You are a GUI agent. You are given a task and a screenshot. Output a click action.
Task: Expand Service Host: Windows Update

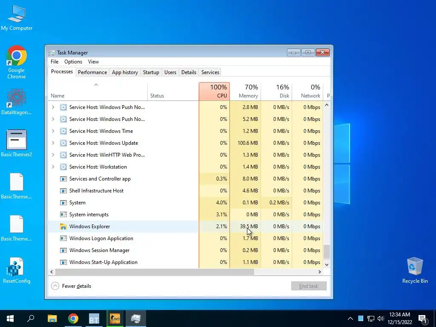click(x=53, y=143)
